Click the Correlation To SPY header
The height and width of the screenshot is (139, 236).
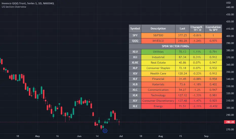pos(213,29)
